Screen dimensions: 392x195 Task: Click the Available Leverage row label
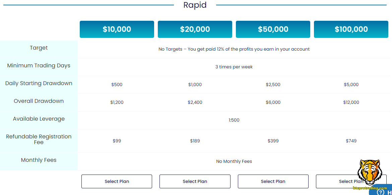[x=39, y=119]
